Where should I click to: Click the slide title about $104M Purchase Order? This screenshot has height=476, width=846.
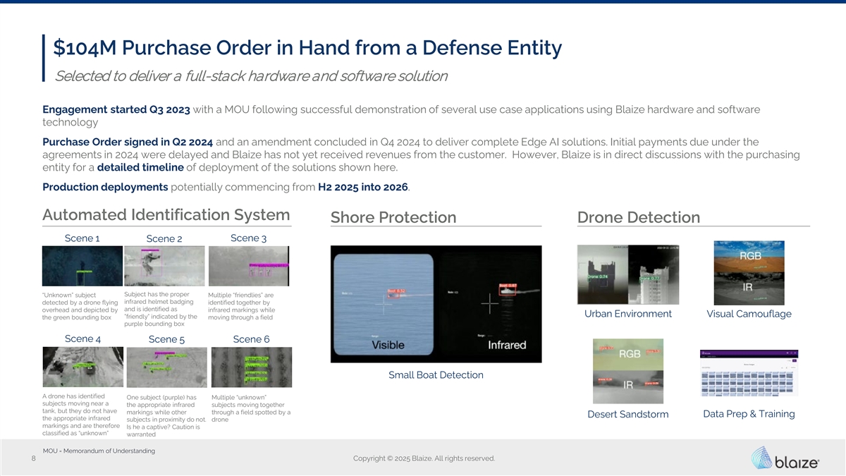click(307, 48)
